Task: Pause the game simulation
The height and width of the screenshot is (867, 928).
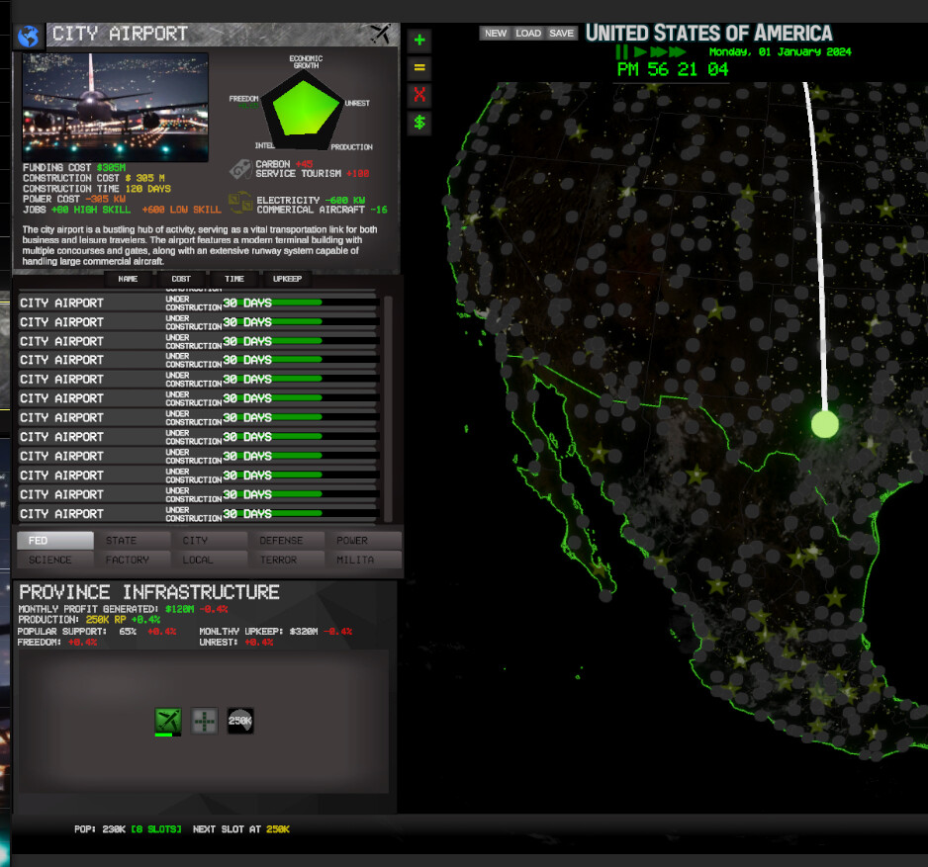Action: tap(621, 53)
